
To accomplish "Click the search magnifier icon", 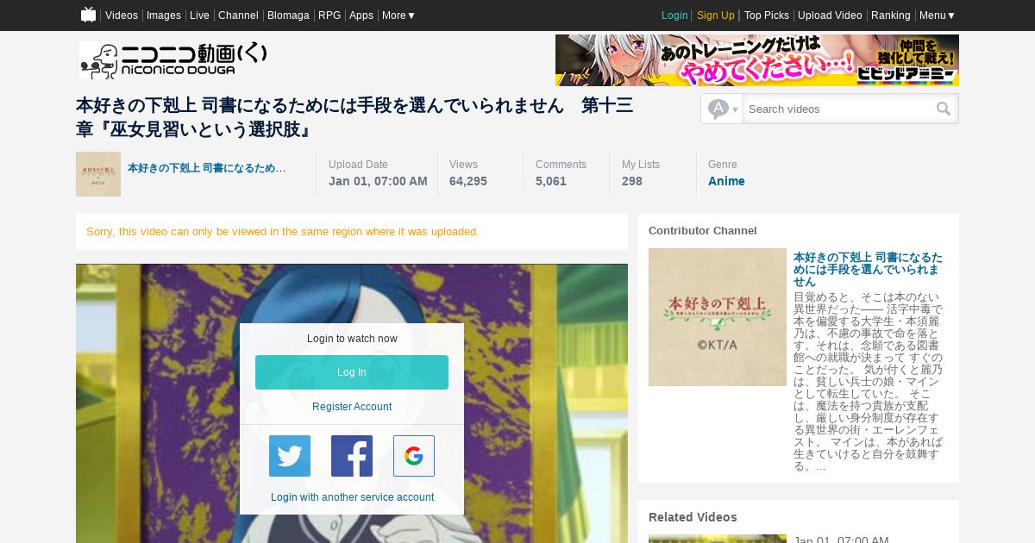I will point(944,109).
